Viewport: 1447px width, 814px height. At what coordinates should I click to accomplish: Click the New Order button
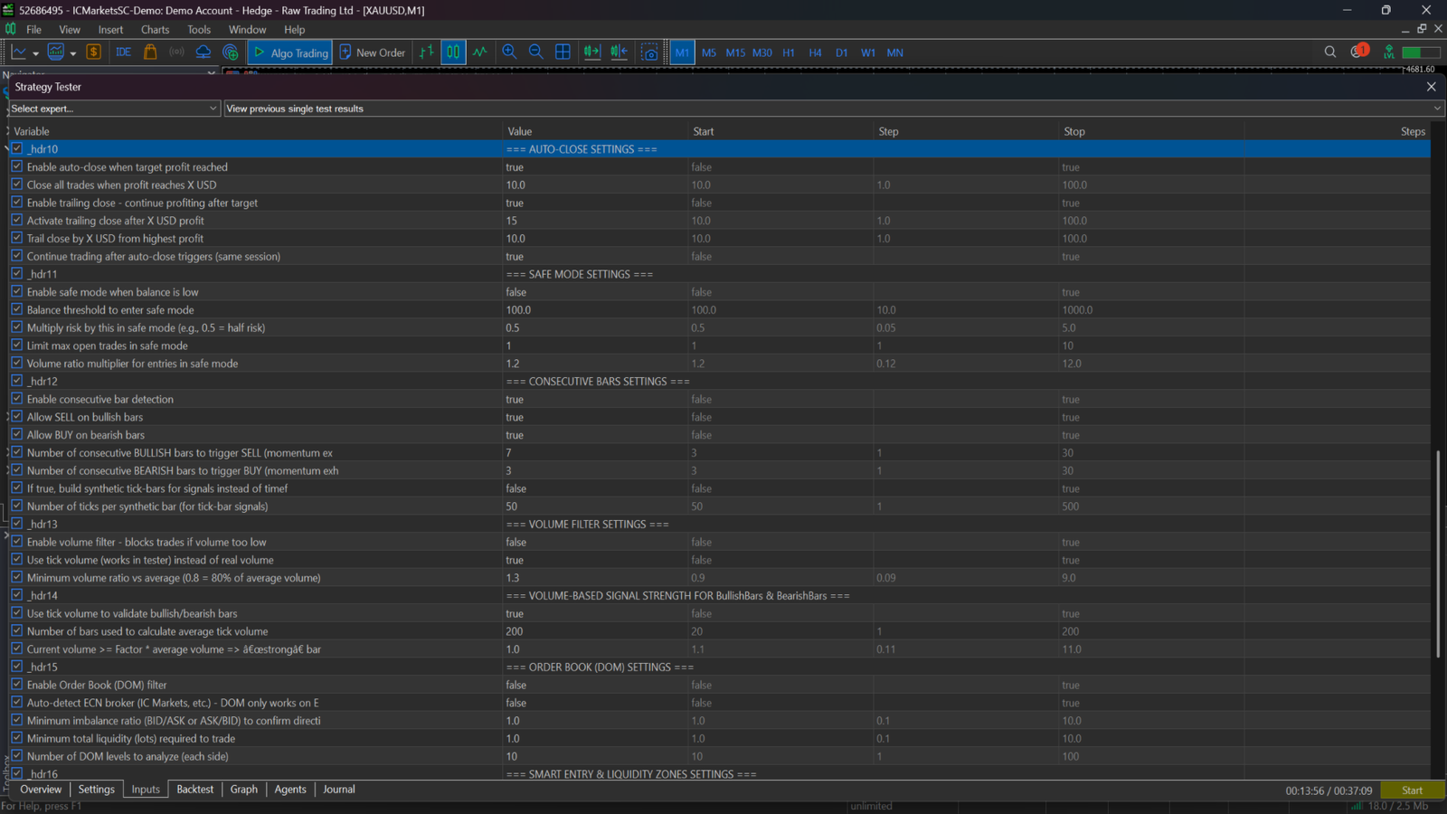[372, 52]
